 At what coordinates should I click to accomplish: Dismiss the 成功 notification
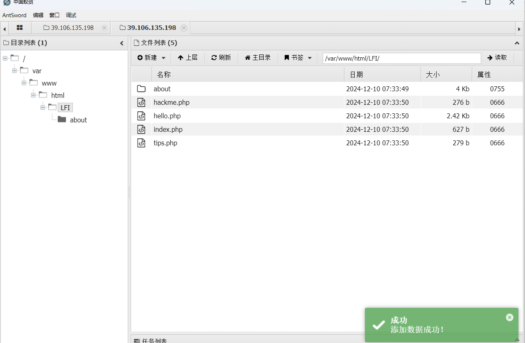[x=509, y=317]
